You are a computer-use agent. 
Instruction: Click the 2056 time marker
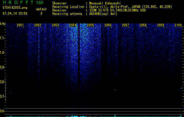pos(108,25)
